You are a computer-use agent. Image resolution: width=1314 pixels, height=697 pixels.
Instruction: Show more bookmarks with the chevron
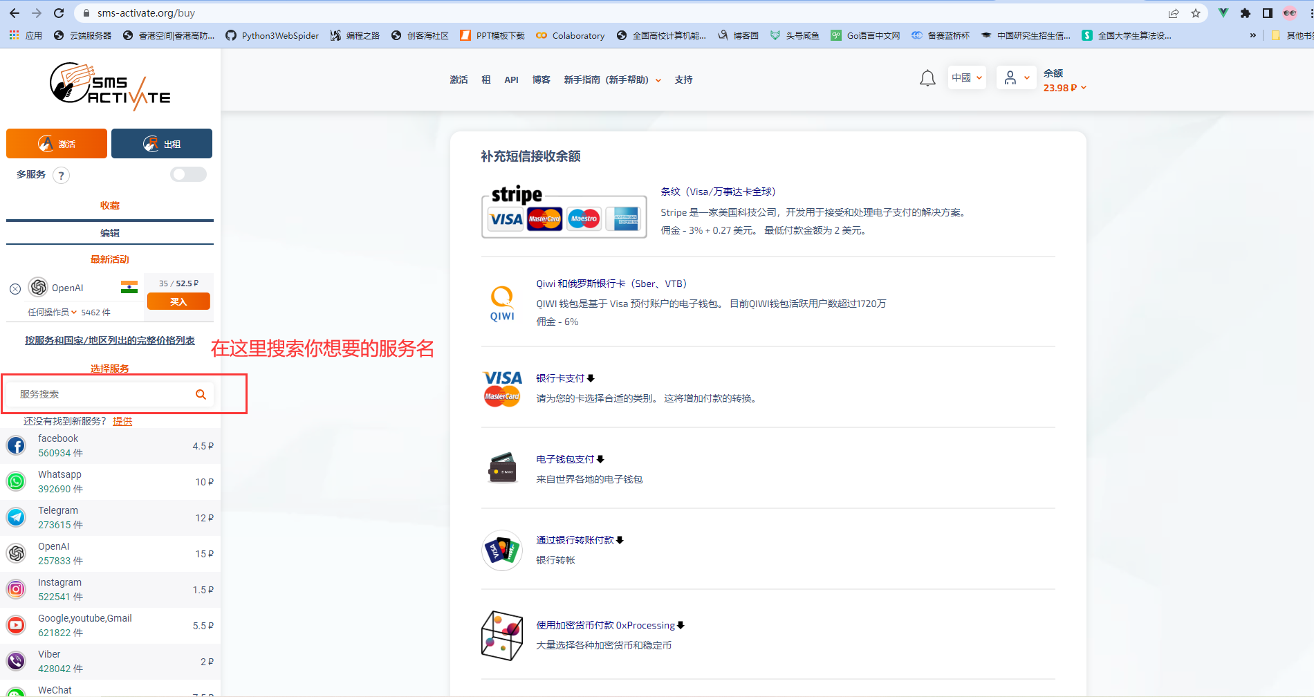1253,35
